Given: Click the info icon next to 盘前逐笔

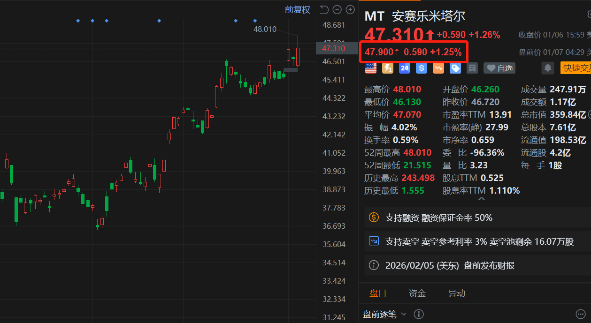Looking at the screenshot, I should (x=419, y=314).
